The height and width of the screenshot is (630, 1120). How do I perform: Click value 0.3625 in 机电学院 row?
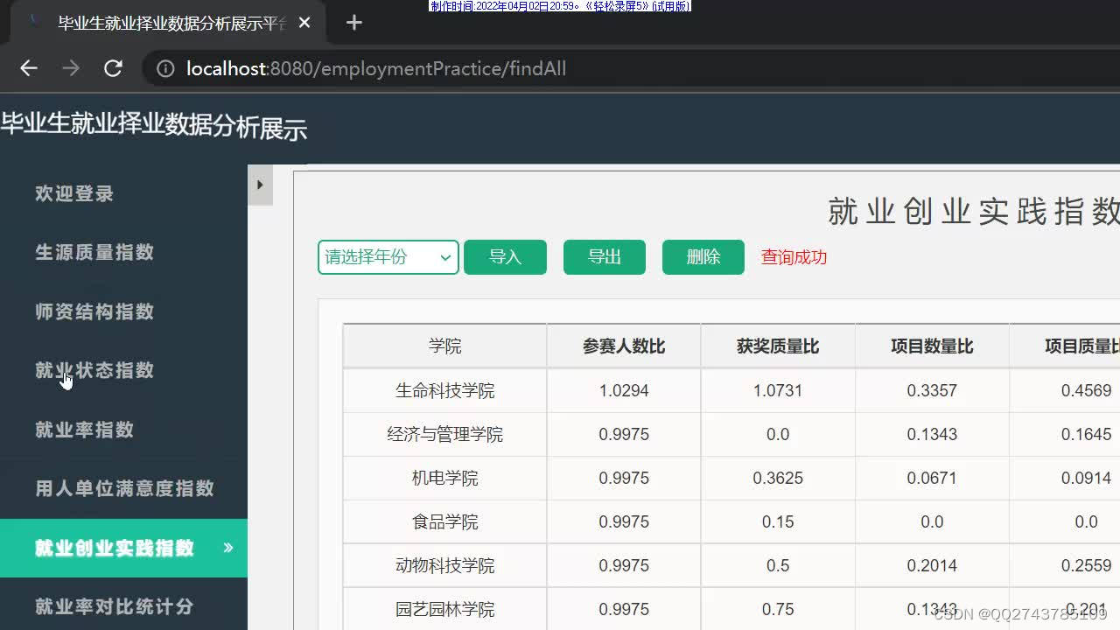click(x=778, y=478)
